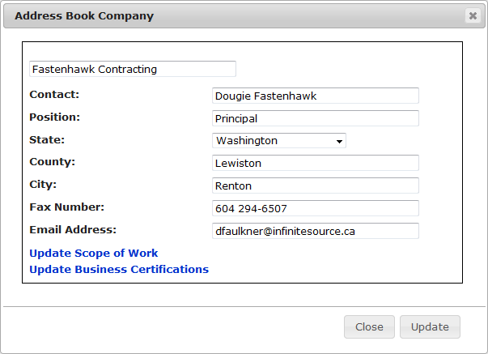Screen dimensions: 488x354
Task: Click the Fastenhawk Contracting company name field
Action: point(132,69)
